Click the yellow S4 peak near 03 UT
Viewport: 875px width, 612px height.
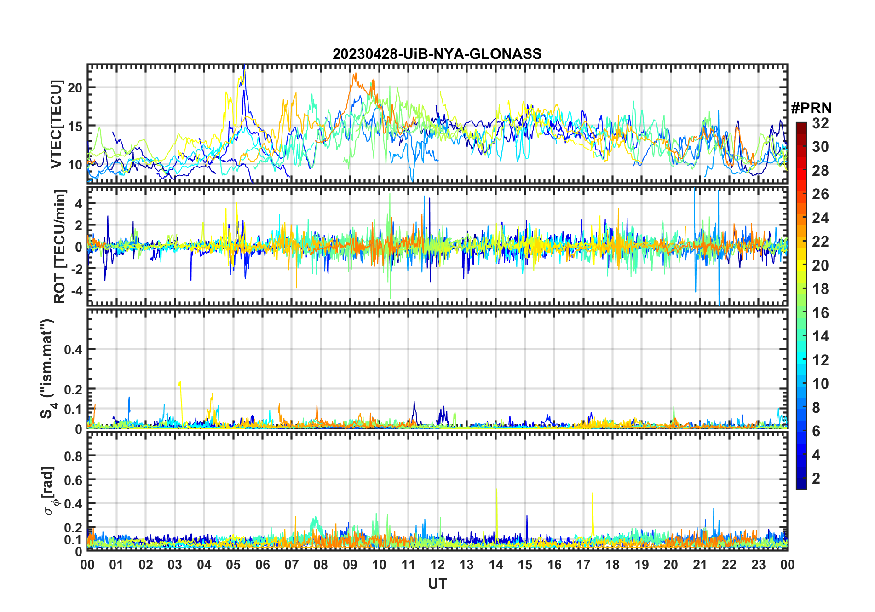(180, 383)
